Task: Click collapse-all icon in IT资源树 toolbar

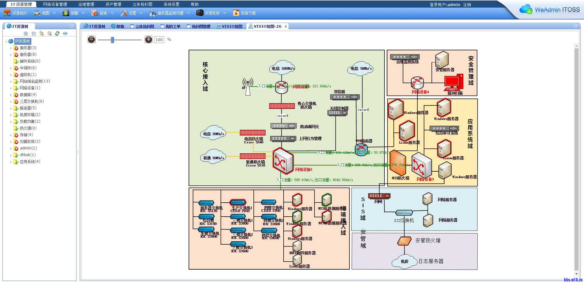Action: [34, 34]
